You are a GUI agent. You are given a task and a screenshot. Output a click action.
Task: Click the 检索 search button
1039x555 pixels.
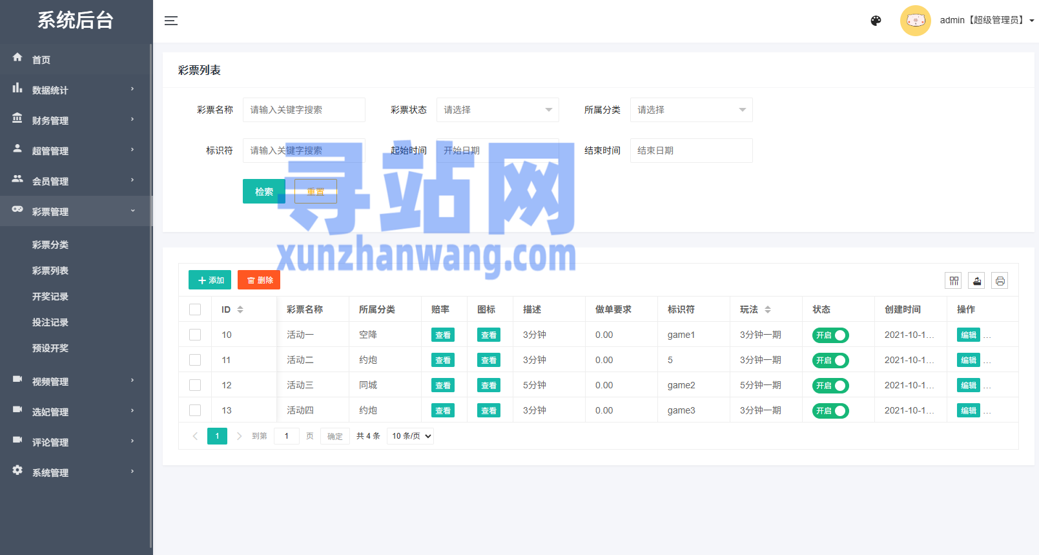(263, 191)
